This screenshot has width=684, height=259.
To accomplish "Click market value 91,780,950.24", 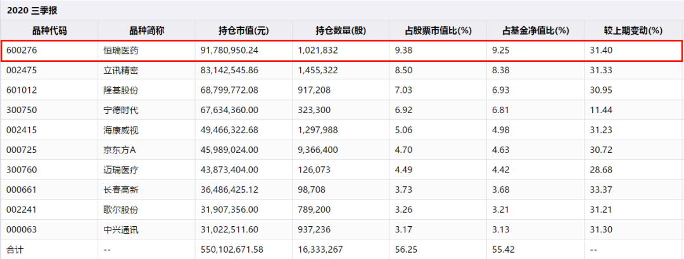I will click(x=230, y=50).
